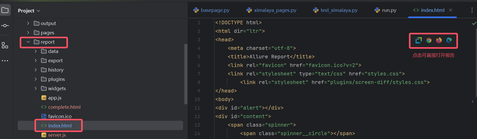Switch to basepage.py tab

coord(212,10)
